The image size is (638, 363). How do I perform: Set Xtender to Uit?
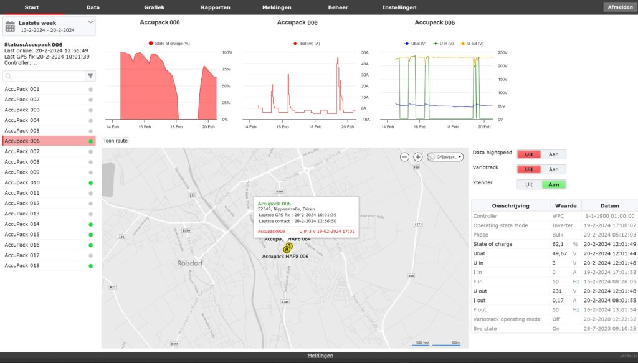point(529,184)
